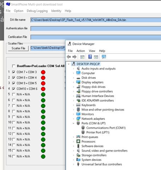Open the download tool File menu
The height and width of the screenshot is (170, 161).
point(8,11)
